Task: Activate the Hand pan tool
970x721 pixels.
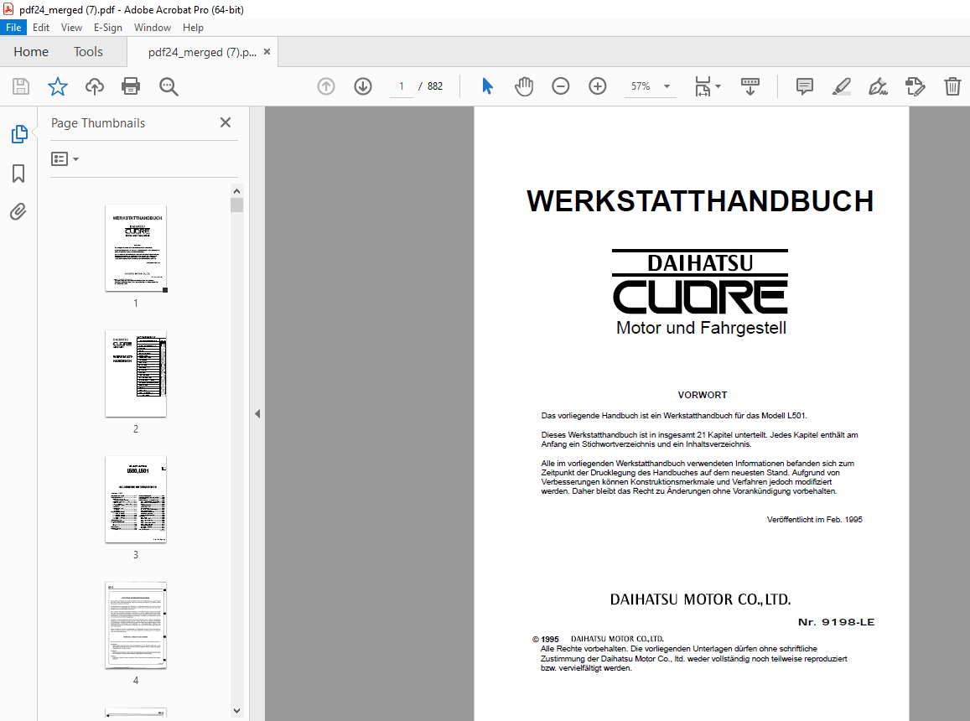Action: pos(524,86)
